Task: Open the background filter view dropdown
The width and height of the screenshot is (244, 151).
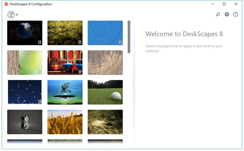Action: [12, 15]
